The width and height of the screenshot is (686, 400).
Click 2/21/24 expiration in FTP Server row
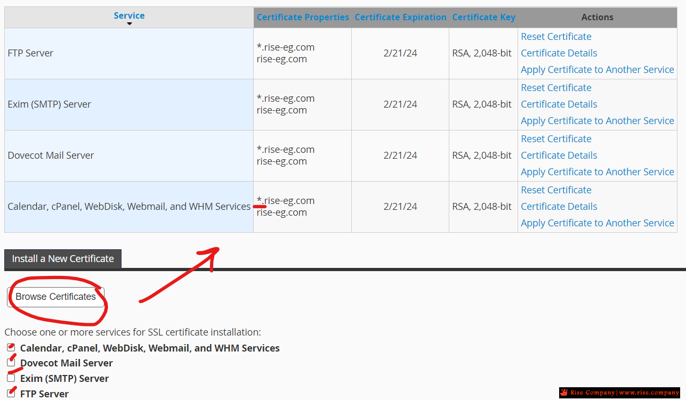[400, 53]
